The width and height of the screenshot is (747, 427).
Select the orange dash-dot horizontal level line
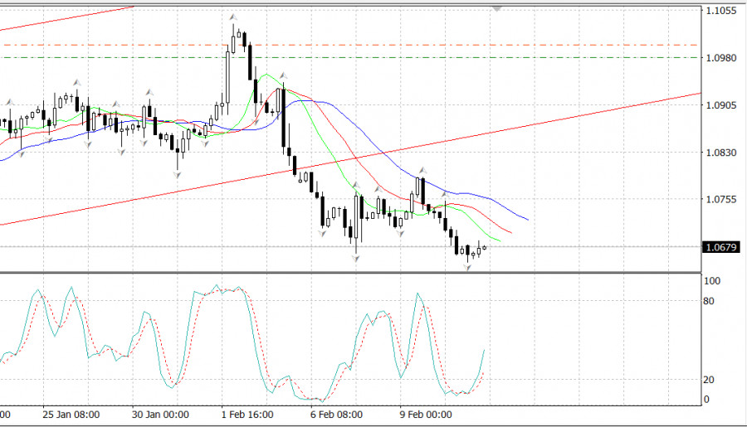coord(350,46)
